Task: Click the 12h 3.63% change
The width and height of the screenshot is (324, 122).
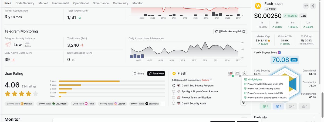Action: pyautogui.click(x=308, y=27)
